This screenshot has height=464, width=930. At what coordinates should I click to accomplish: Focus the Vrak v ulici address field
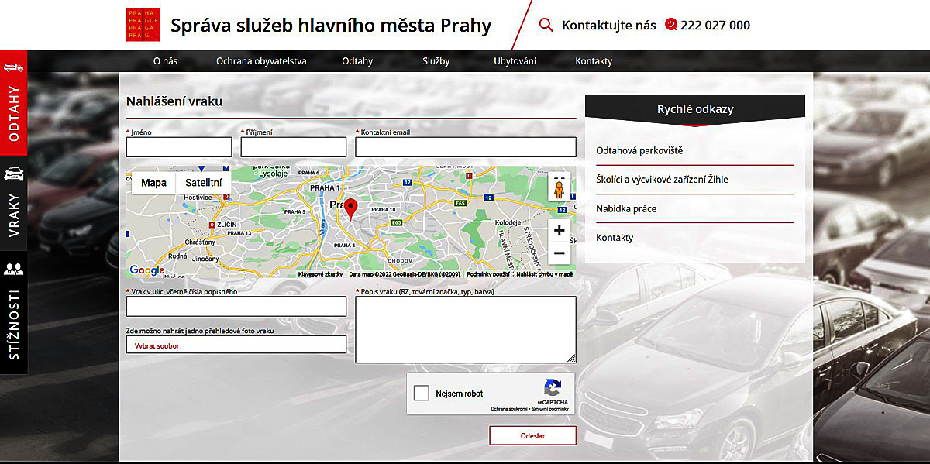click(x=236, y=307)
